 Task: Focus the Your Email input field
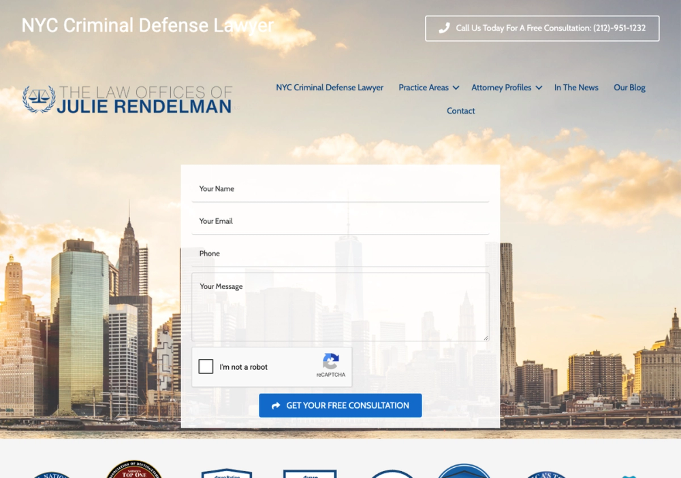pyautogui.click(x=340, y=221)
